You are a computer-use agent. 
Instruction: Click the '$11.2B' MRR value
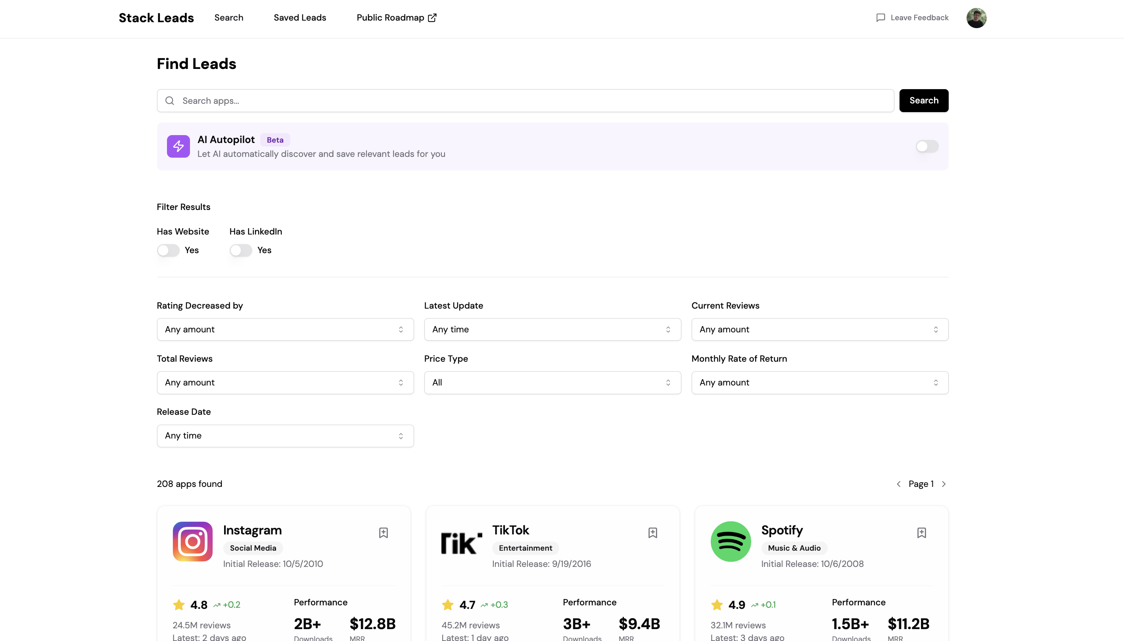pyautogui.click(x=908, y=624)
